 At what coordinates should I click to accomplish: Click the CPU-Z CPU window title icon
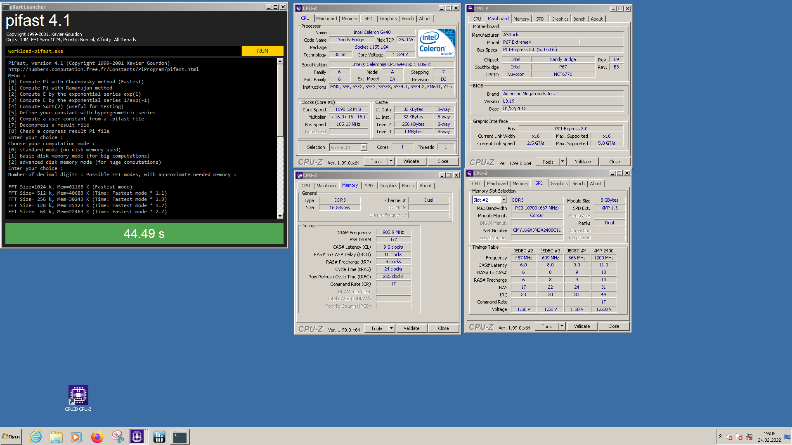tap(299, 8)
